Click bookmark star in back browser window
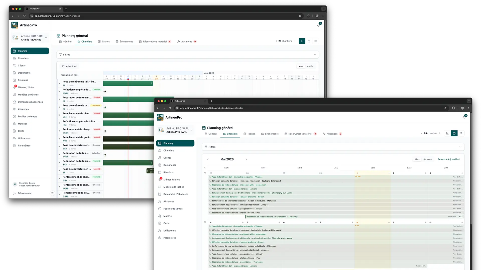The image size is (481, 270). click(x=300, y=16)
